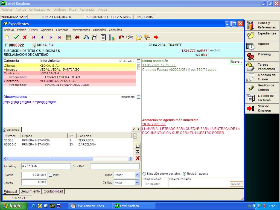Click the Nueva... annotation button
This screenshot has height=210, width=280.
237,62
